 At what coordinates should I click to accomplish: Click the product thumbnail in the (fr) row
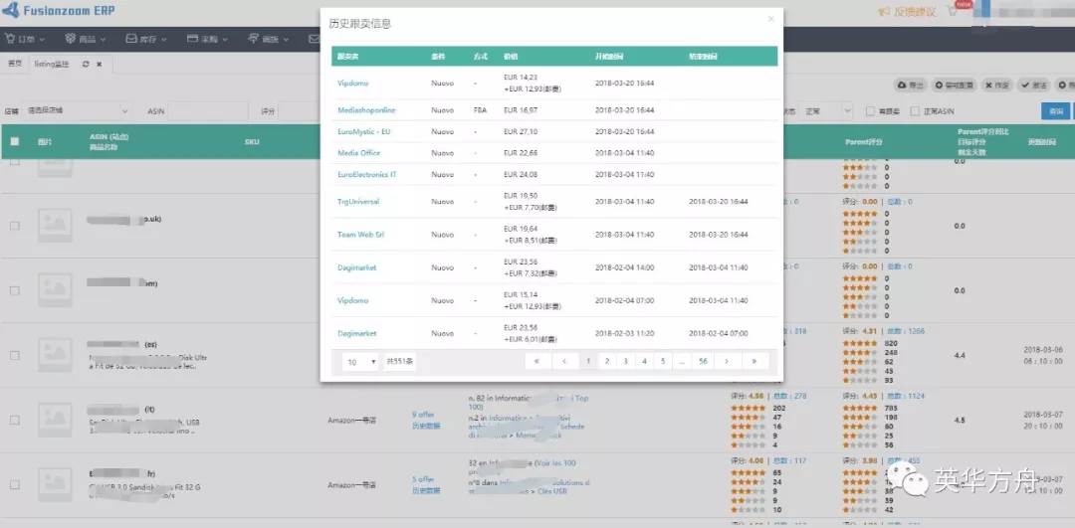[55, 485]
